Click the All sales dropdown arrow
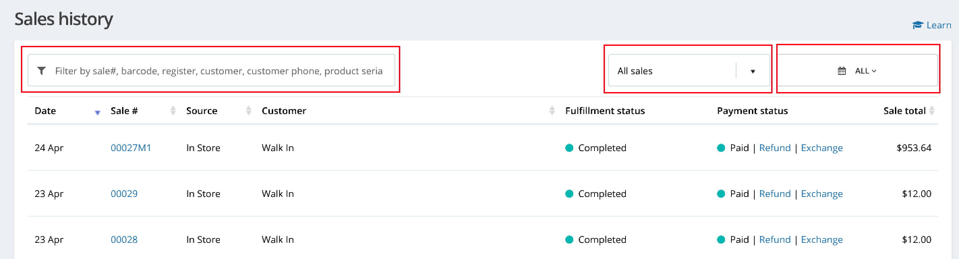Image resolution: width=959 pixels, height=259 pixels. 753,71
